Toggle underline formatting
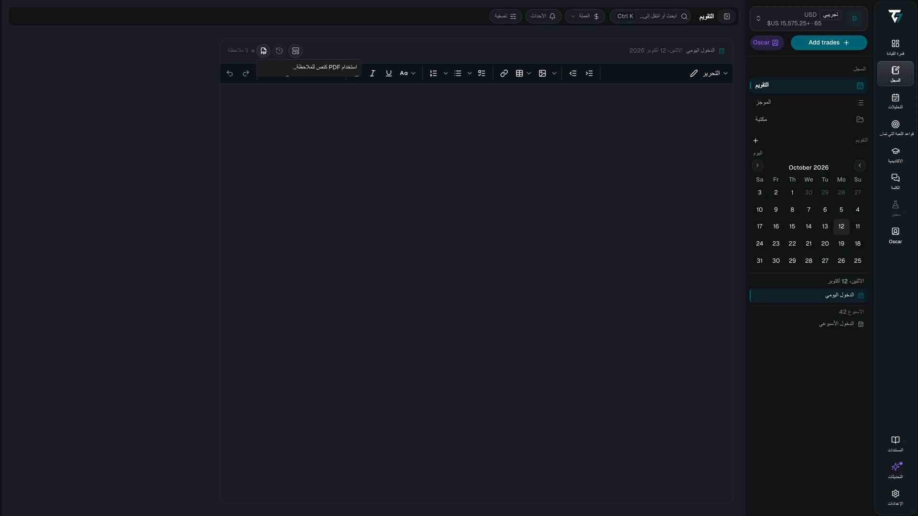The height and width of the screenshot is (516, 918). click(x=389, y=74)
